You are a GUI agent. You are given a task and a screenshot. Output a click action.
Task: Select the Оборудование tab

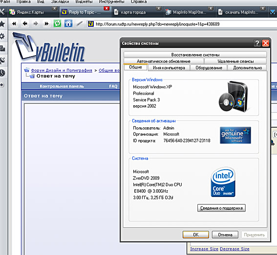click(209, 68)
